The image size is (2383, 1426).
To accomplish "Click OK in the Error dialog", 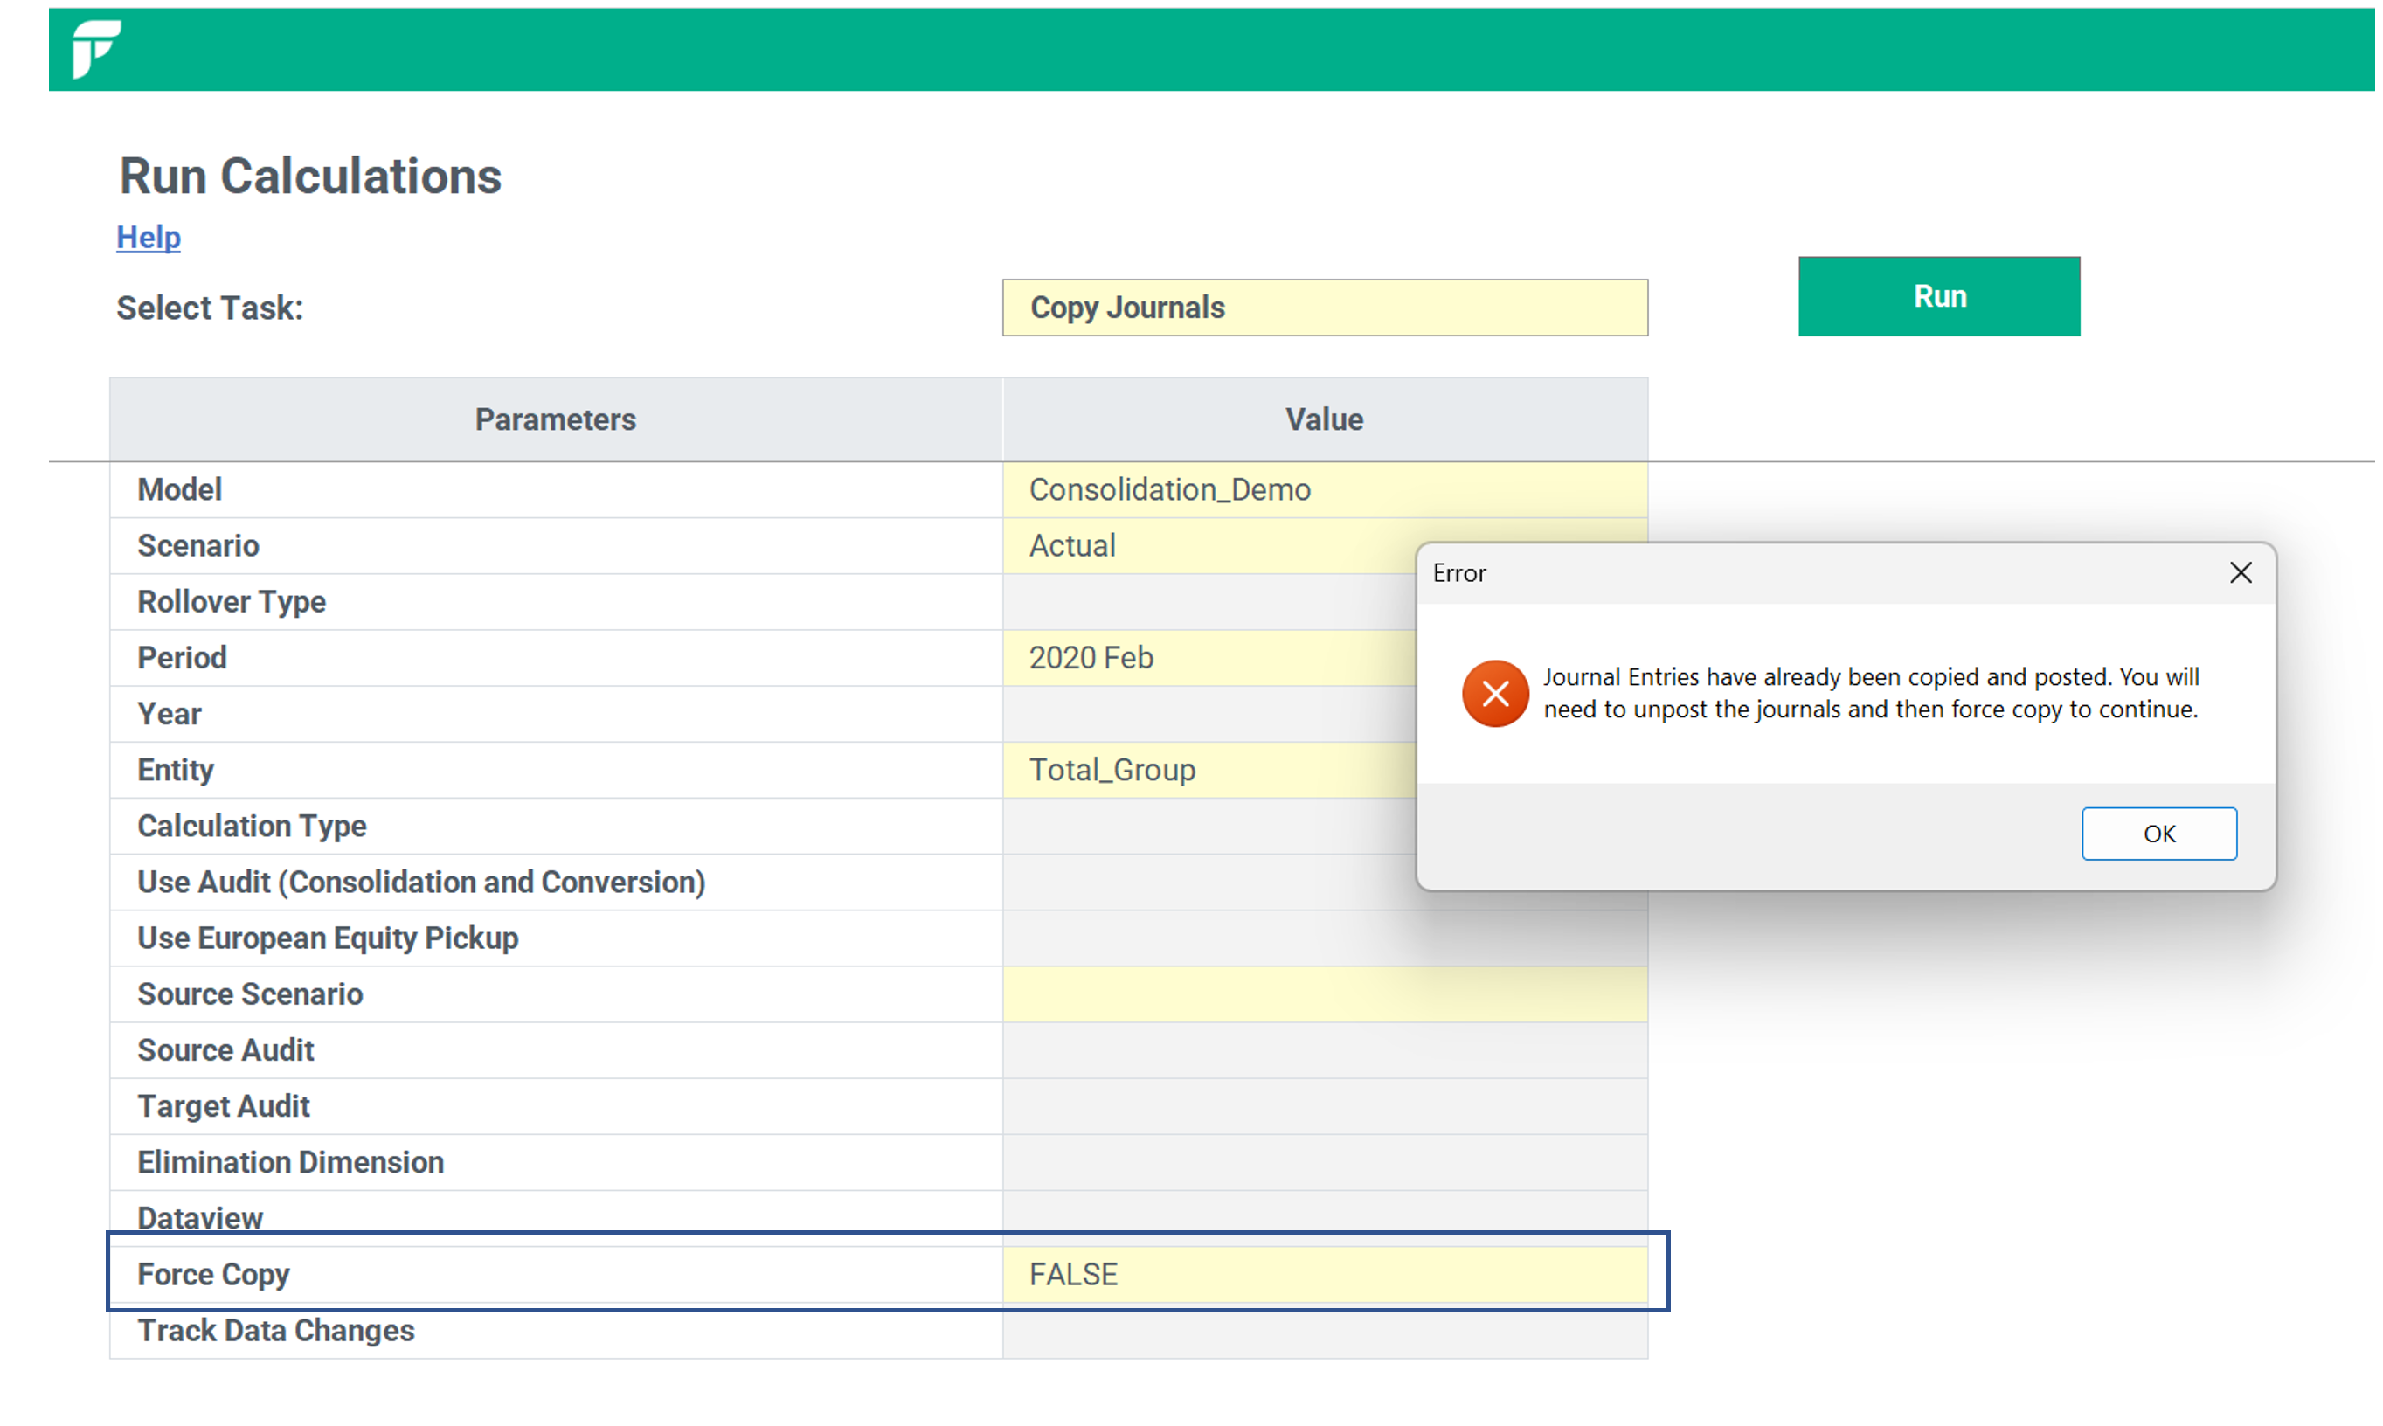I will point(2159,833).
